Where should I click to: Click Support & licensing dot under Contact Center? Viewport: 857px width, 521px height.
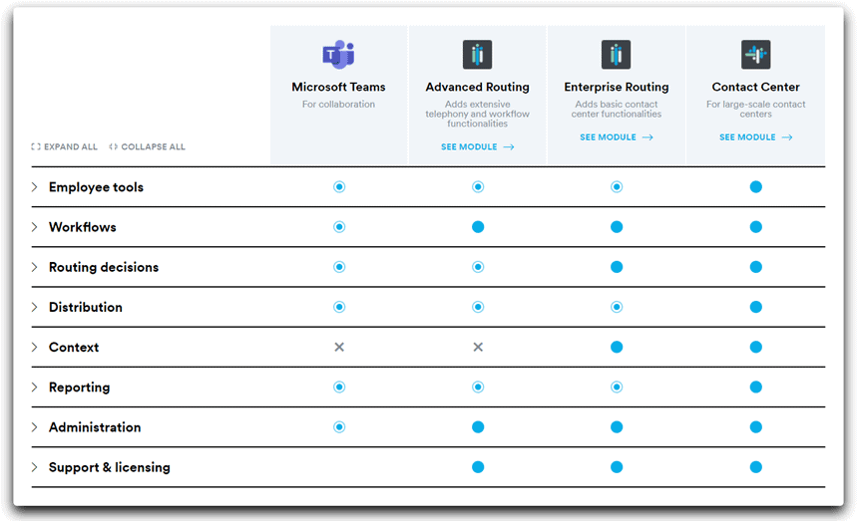(x=756, y=467)
